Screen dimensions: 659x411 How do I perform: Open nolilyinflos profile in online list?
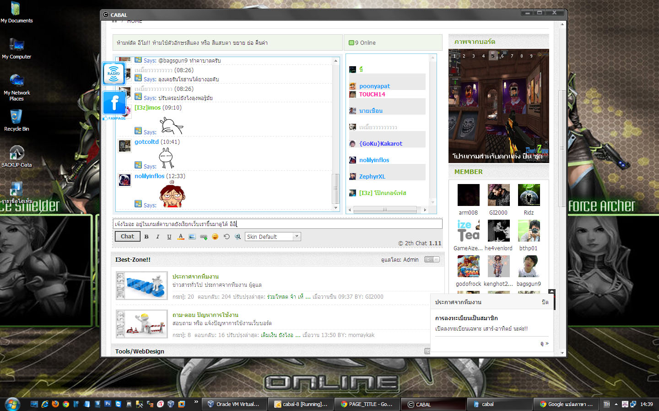pos(374,160)
